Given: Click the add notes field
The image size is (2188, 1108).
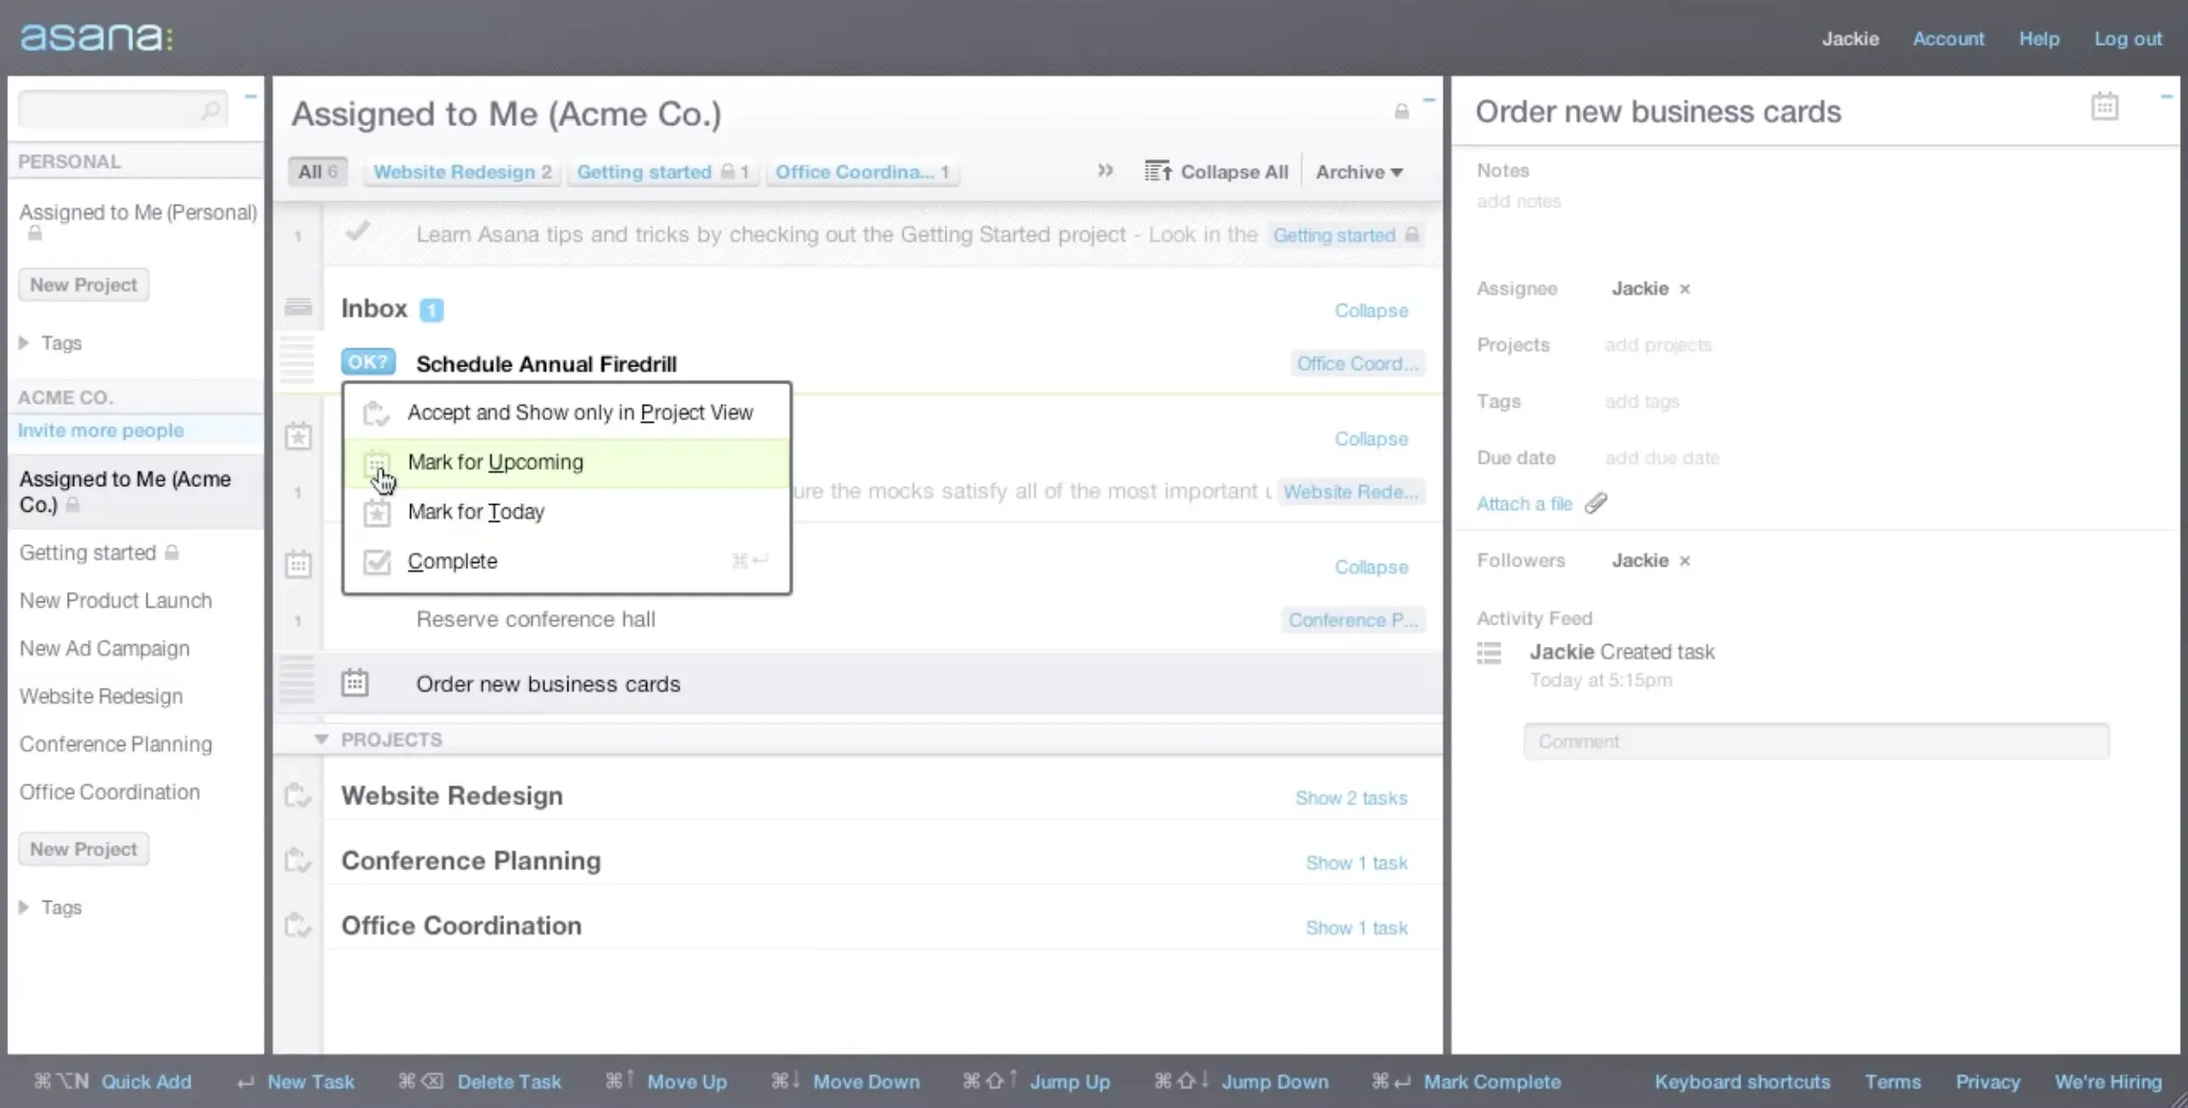Looking at the screenshot, I should pyautogui.click(x=1519, y=201).
